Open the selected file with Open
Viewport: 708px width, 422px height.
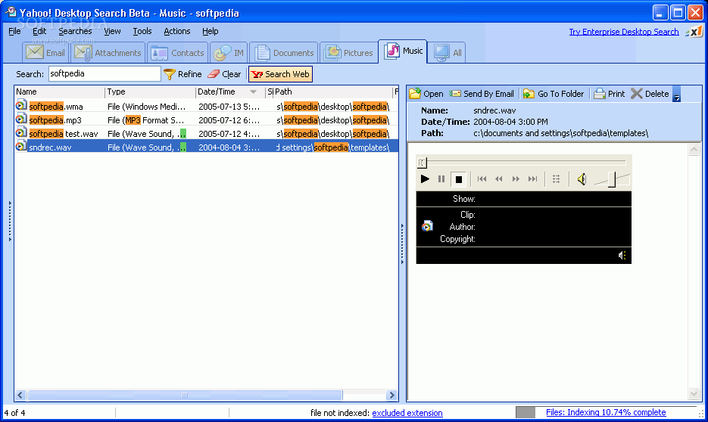tap(426, 94)
